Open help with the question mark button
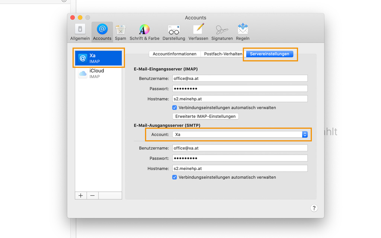 click(314, 208)
